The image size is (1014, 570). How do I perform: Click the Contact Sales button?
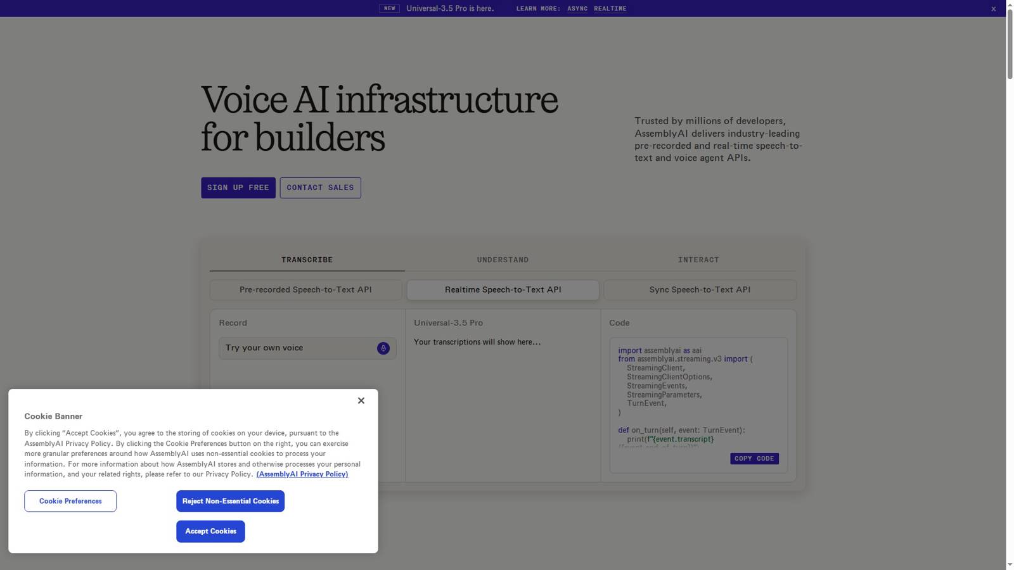tap(321, 187)
